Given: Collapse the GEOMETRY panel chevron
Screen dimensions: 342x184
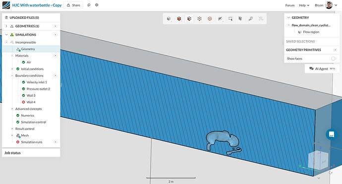Looking at the screenshot, I should point(288,17).
